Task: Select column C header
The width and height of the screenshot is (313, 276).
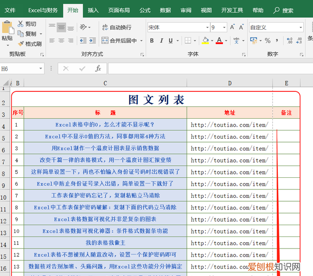Action: [105, 83]
